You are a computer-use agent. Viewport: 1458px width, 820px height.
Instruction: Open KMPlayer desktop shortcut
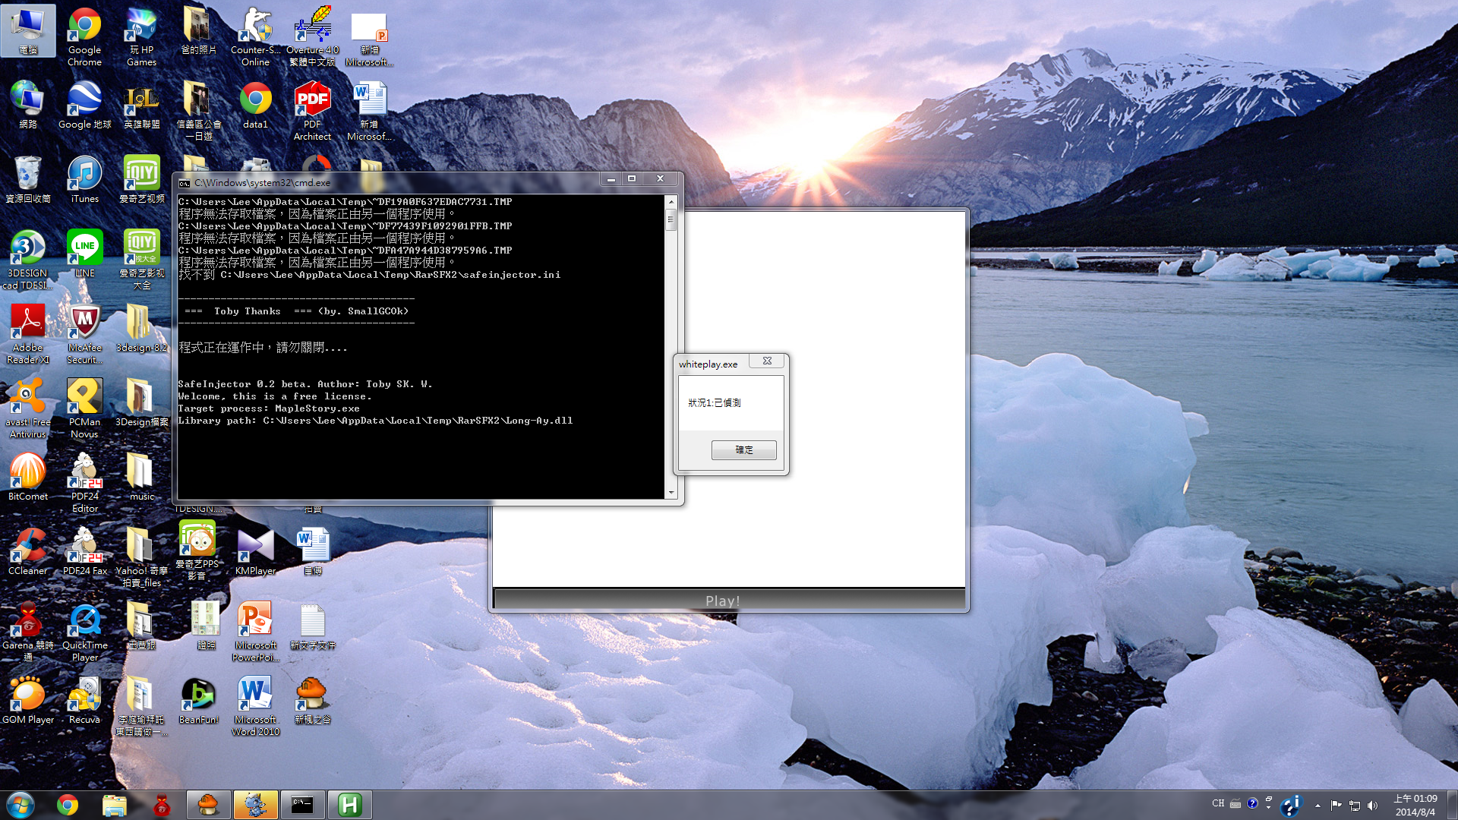tap(255, 551)
